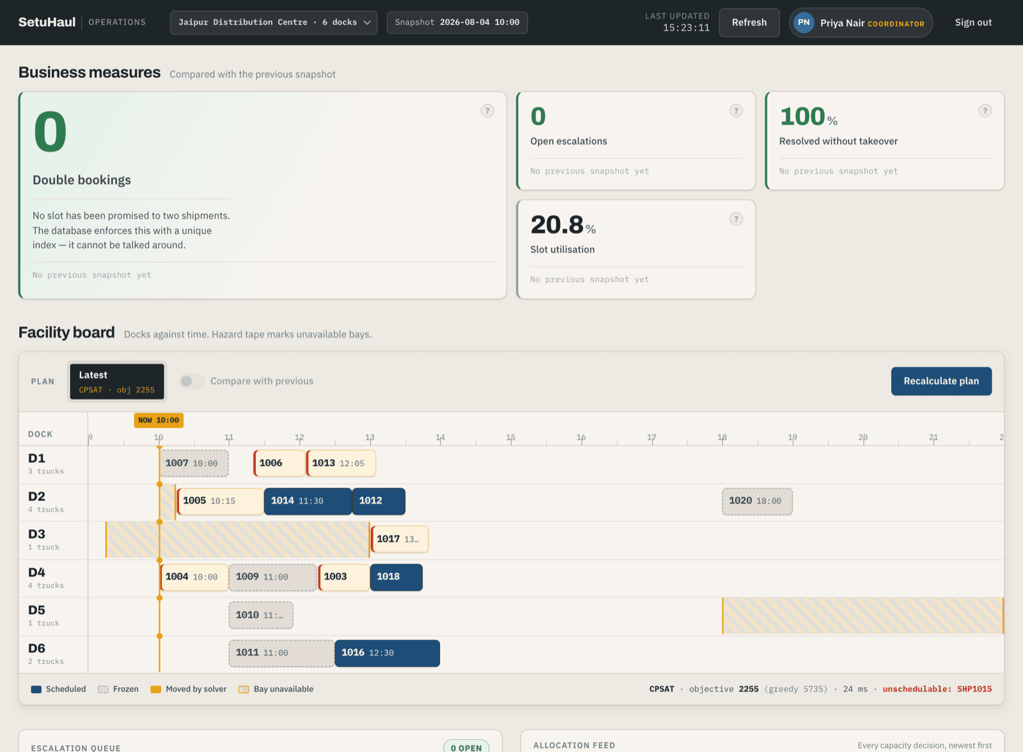The height and width of the screenshot is (752, 1023).
Task: Select shipment 1016 on dock D6
Action: pos(387,654)
